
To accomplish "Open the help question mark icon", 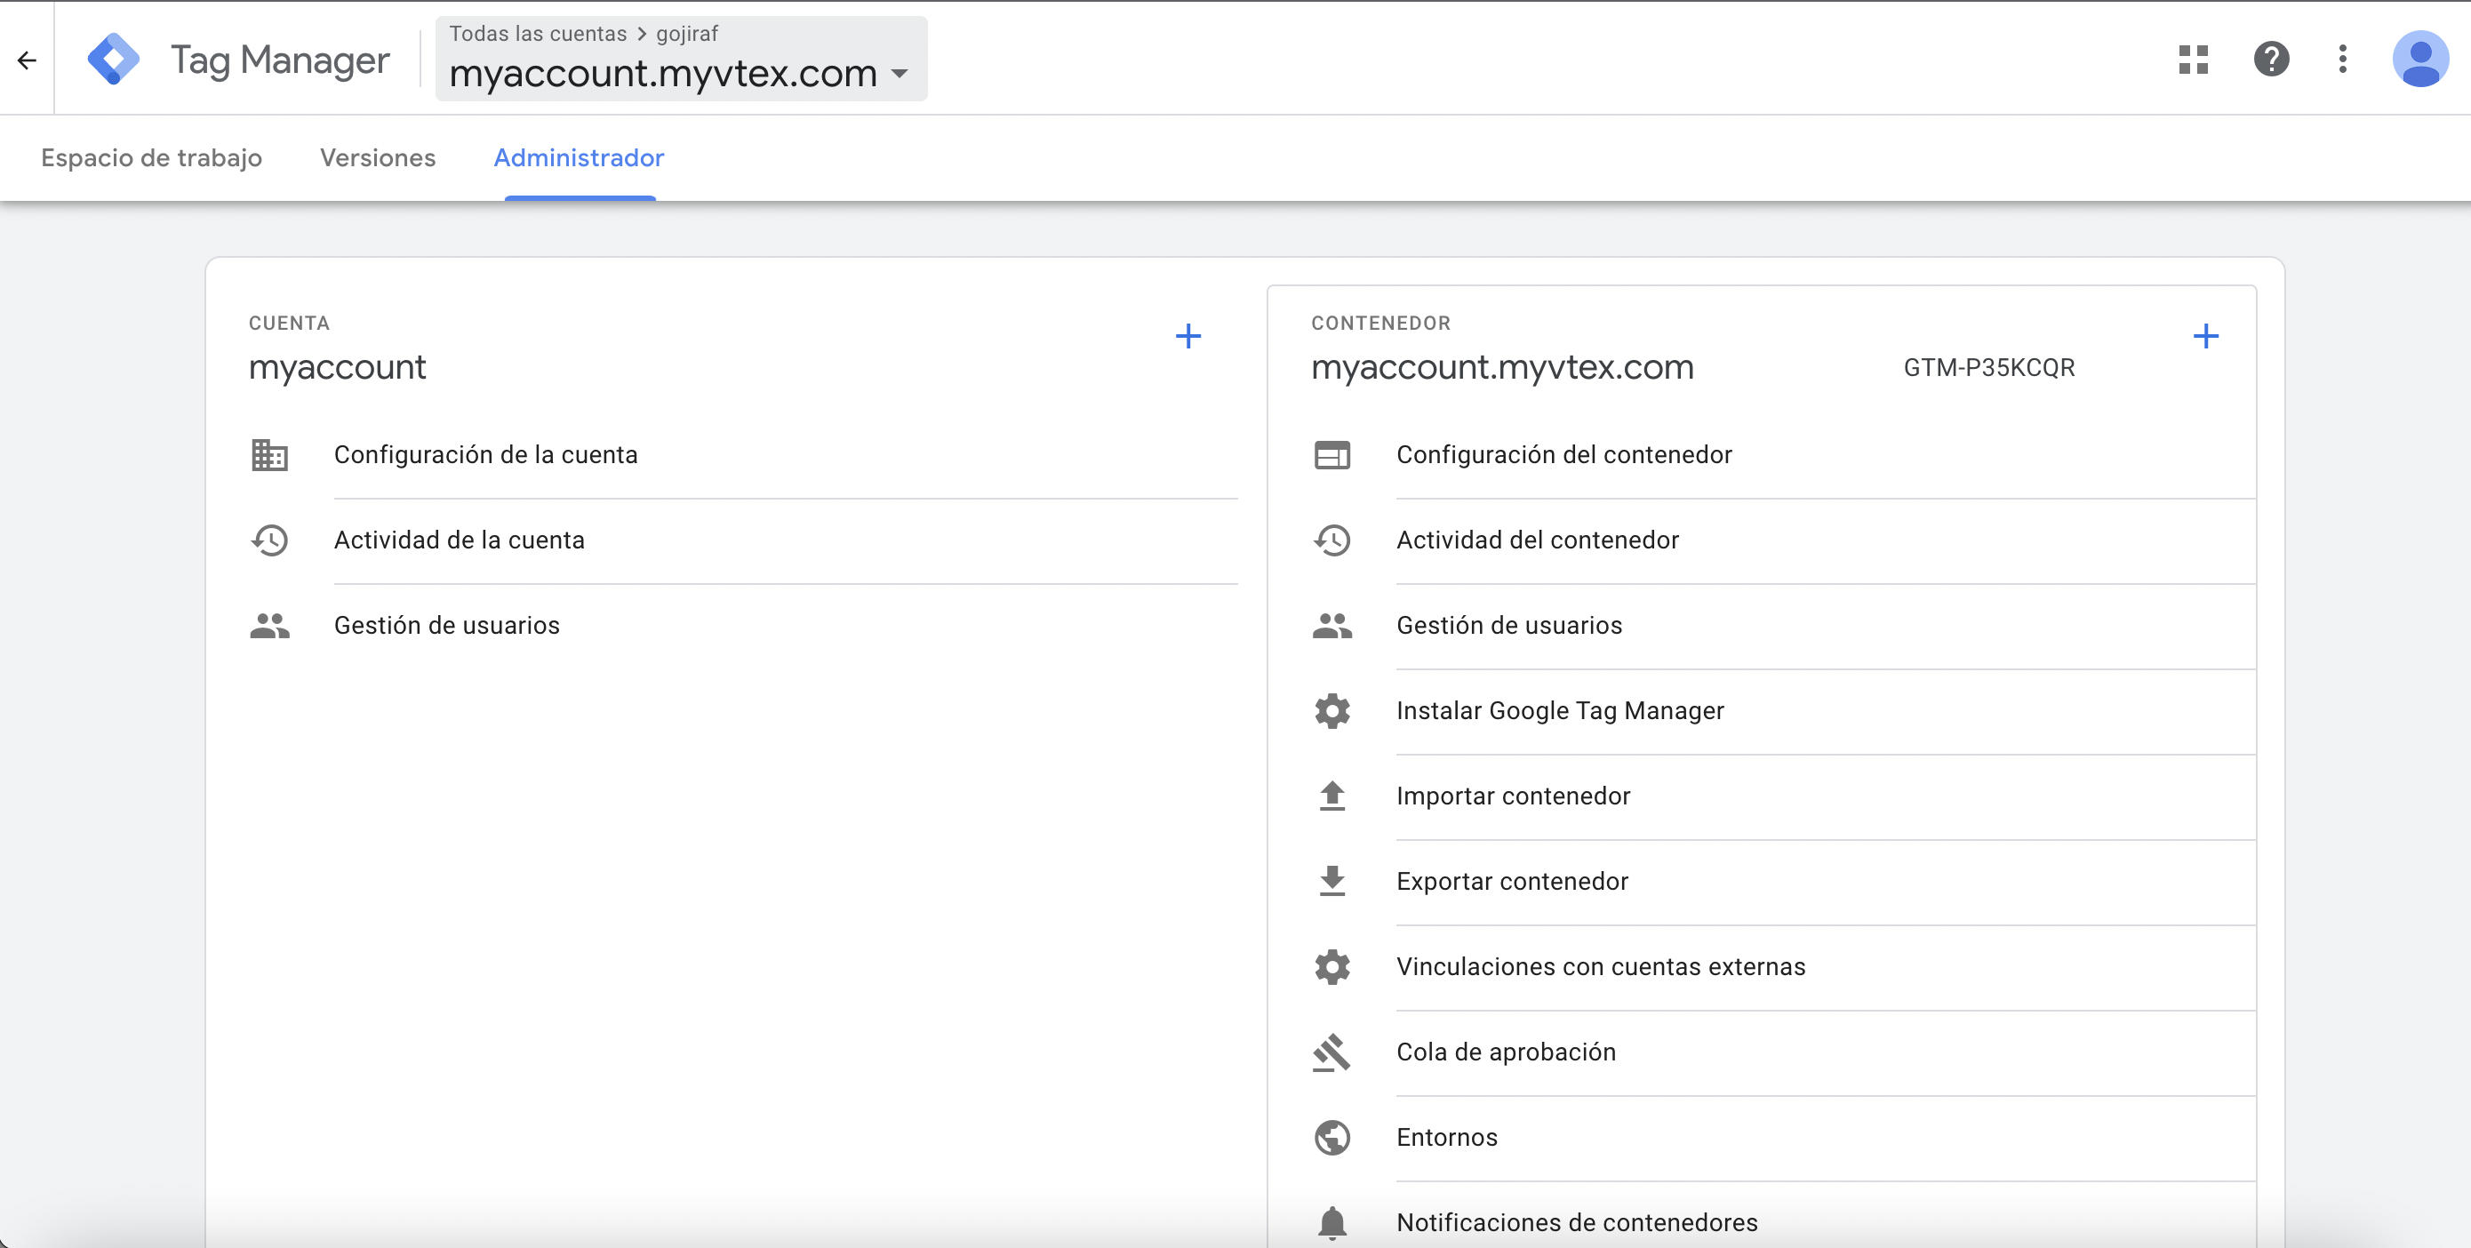I will click(2270, 60).
